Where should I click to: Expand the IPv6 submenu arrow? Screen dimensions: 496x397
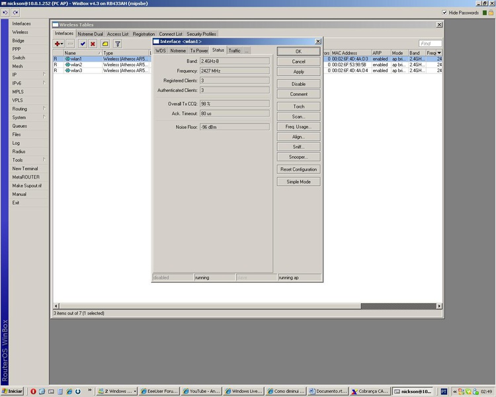coord(44,83)
